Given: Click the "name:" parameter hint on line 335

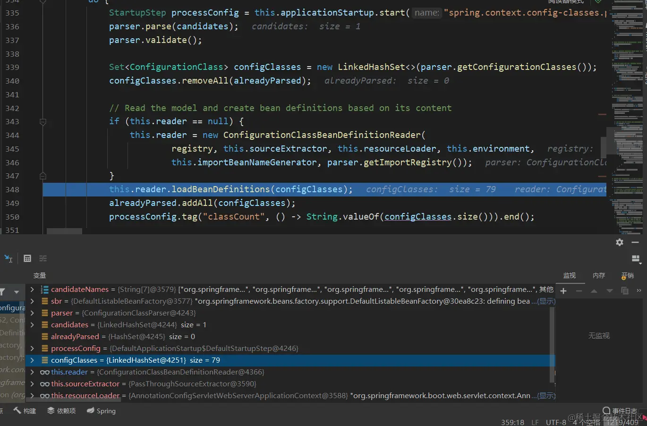Looking at the screenshot, I should 427,13.
